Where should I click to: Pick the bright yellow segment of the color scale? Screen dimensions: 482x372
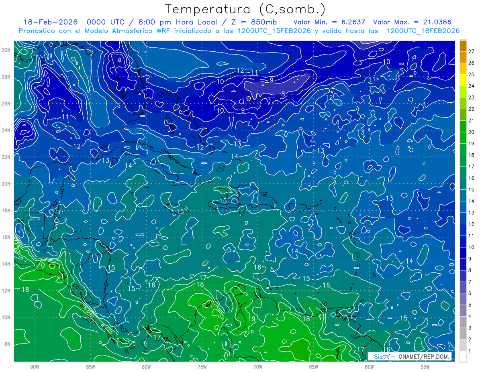(463, 80)
